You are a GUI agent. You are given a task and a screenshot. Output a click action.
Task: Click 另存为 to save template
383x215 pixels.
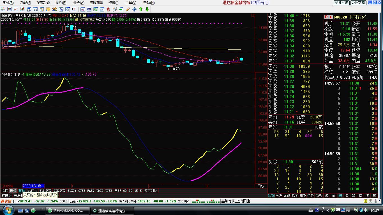tap(32, 191)
